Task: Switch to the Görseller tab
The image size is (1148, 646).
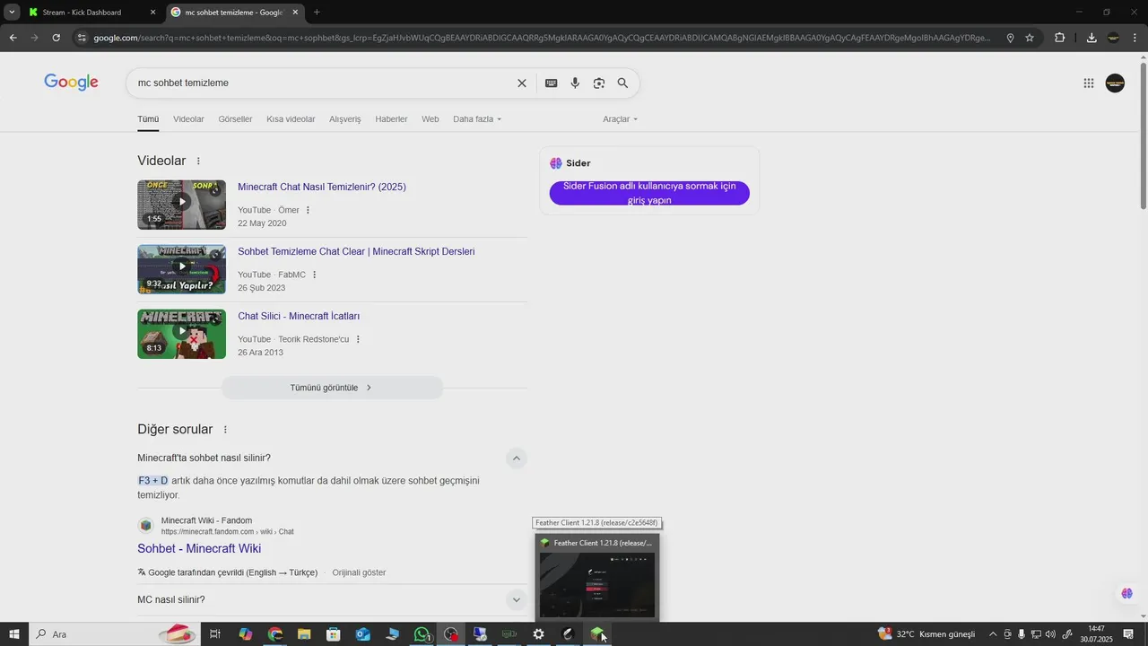Action: tap(235, 119)
